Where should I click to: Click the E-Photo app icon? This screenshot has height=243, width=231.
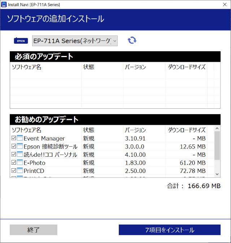coord(20,162)
